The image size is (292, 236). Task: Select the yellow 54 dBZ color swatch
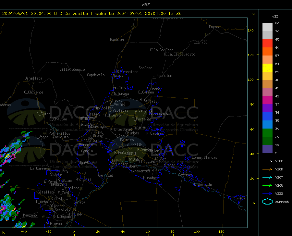[267, 68]
